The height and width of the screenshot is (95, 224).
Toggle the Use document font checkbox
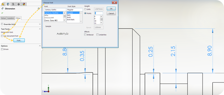point(2,36)
